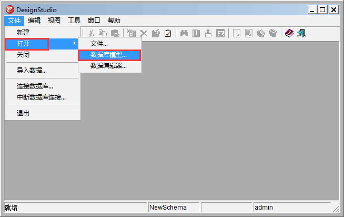The image size is (344, 217).
Task: Click the red DesignStudio app logo icon
Action: point(10,9)
